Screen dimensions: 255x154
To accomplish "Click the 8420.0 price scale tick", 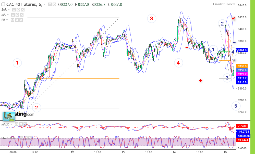I will coord(242,17).
